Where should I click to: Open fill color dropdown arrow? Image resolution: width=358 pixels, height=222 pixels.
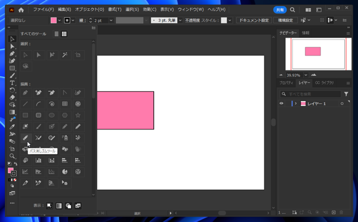pyautogui.click(x=59, y=20)
